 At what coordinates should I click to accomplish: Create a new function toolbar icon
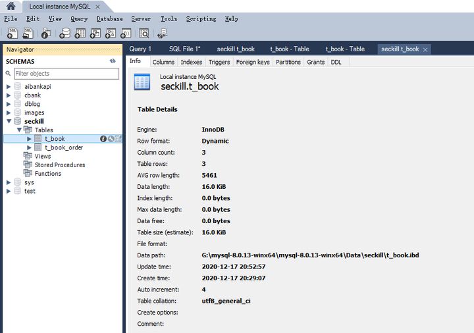(126, 34)
